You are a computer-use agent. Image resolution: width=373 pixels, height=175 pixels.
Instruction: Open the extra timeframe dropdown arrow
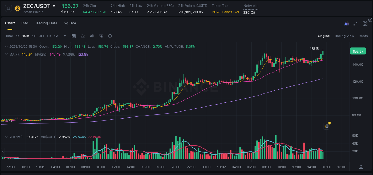(x=64, y=36)
